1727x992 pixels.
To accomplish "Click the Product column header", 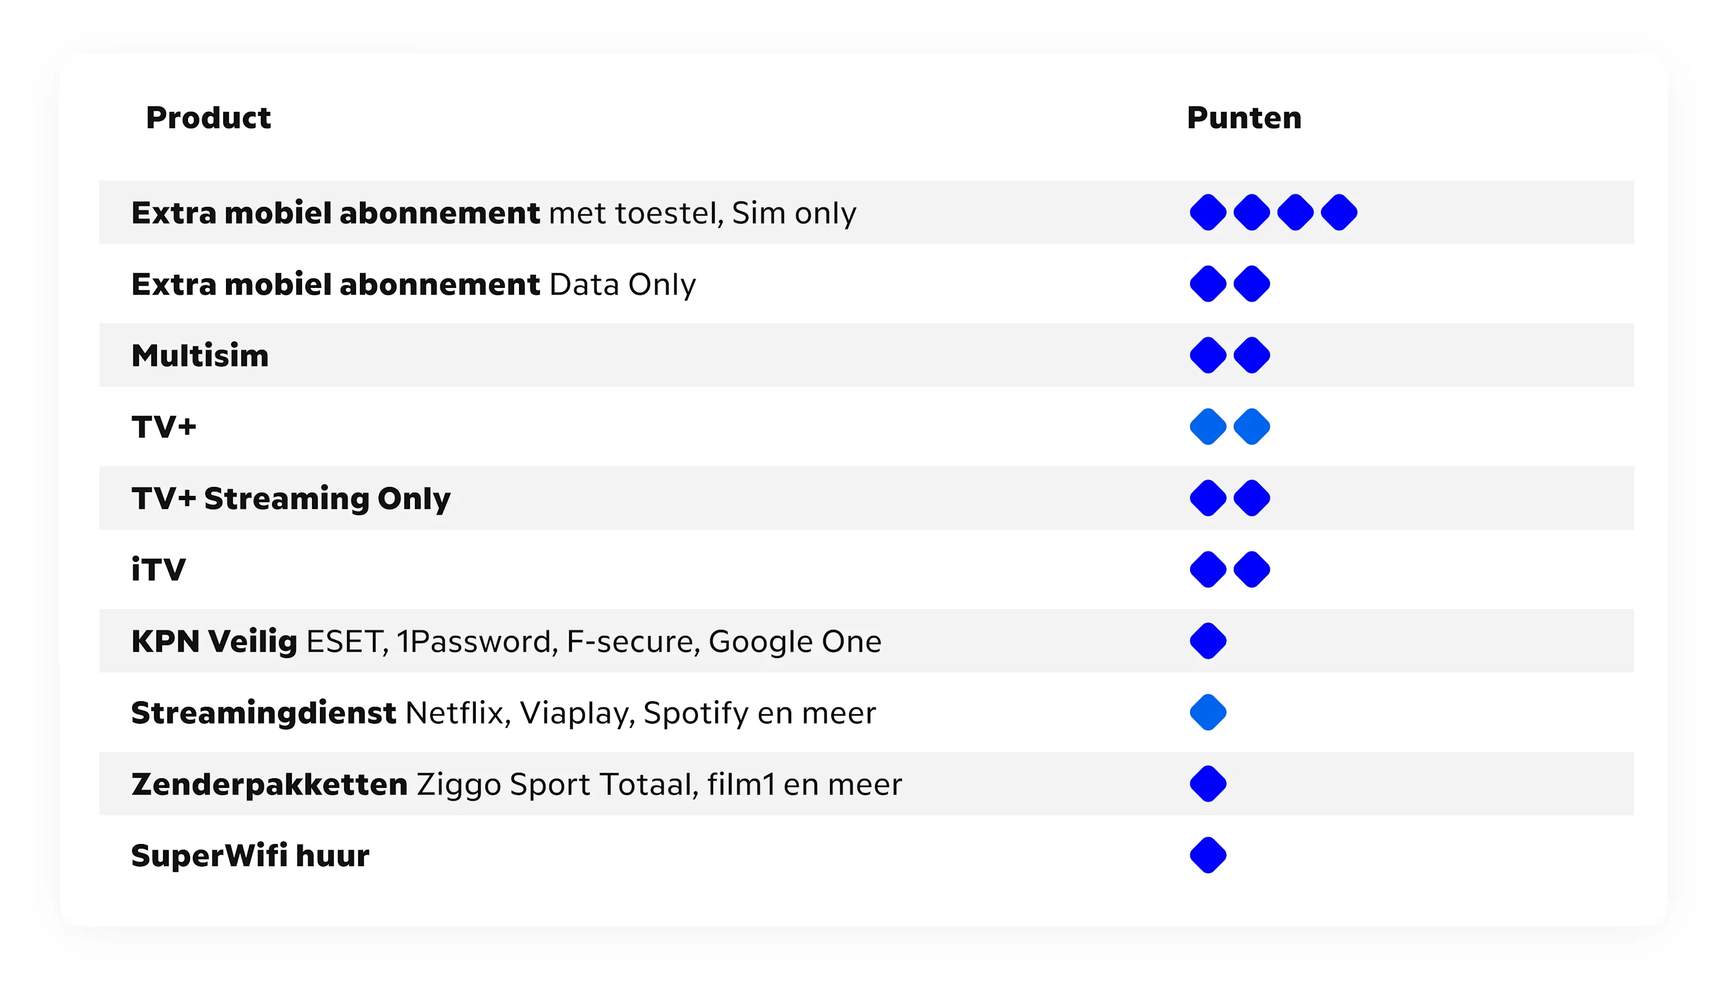I will (209, 118).
